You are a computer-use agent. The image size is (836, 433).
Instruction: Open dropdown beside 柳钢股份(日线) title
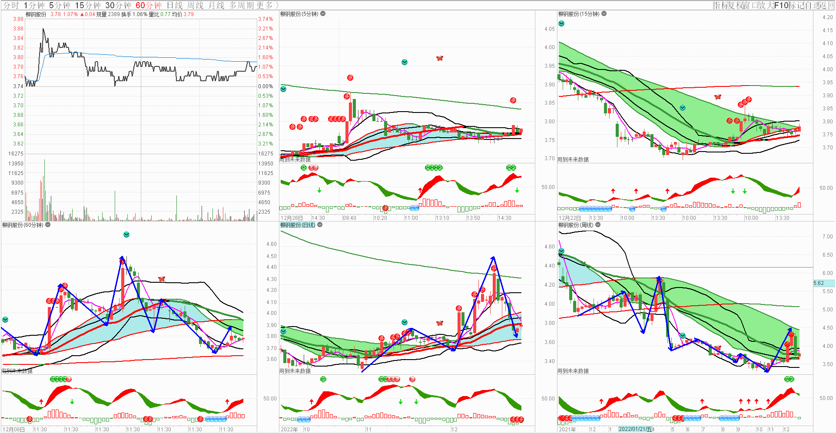point(320,225)
